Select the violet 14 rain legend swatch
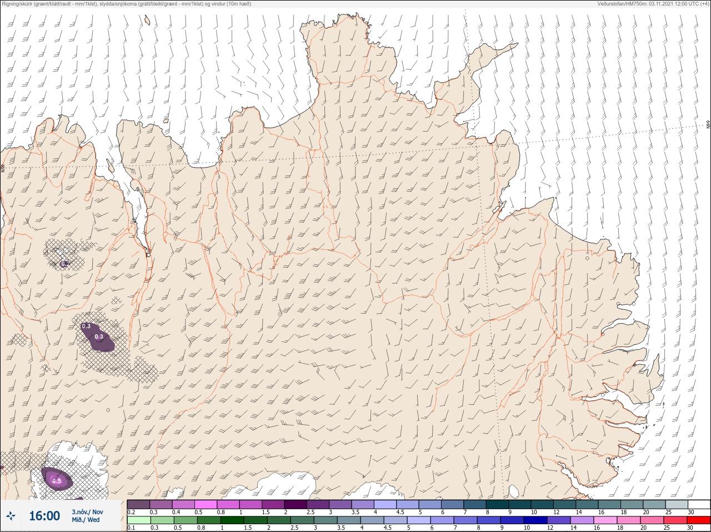 tap(582, 520)
